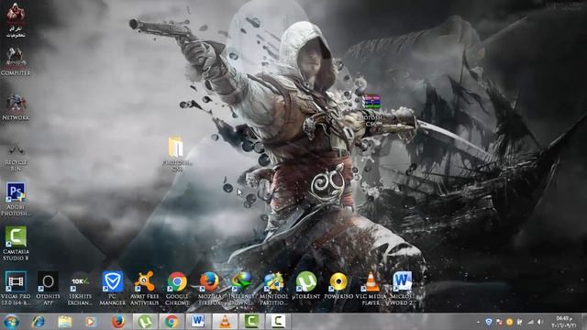587x330 pixels.
Task: Switch to Google Chrome in the taskbar
Action: coord(172,322)
